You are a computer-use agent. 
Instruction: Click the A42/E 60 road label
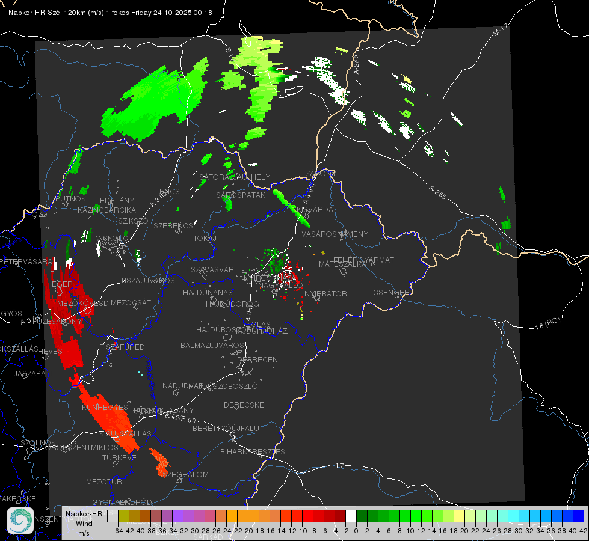pos(180,418)
